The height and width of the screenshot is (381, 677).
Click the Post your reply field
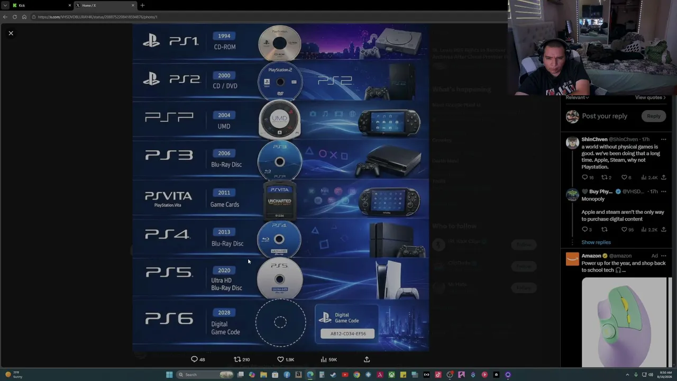click(x=605, y=116)
